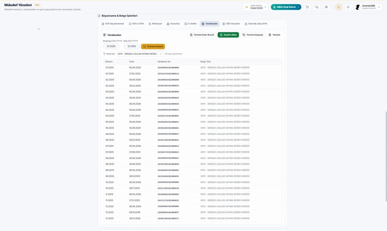Click the PRO badge next to Mükellef Yönetimi
This screenshot has height=231, width=387.
coord(37,5)
